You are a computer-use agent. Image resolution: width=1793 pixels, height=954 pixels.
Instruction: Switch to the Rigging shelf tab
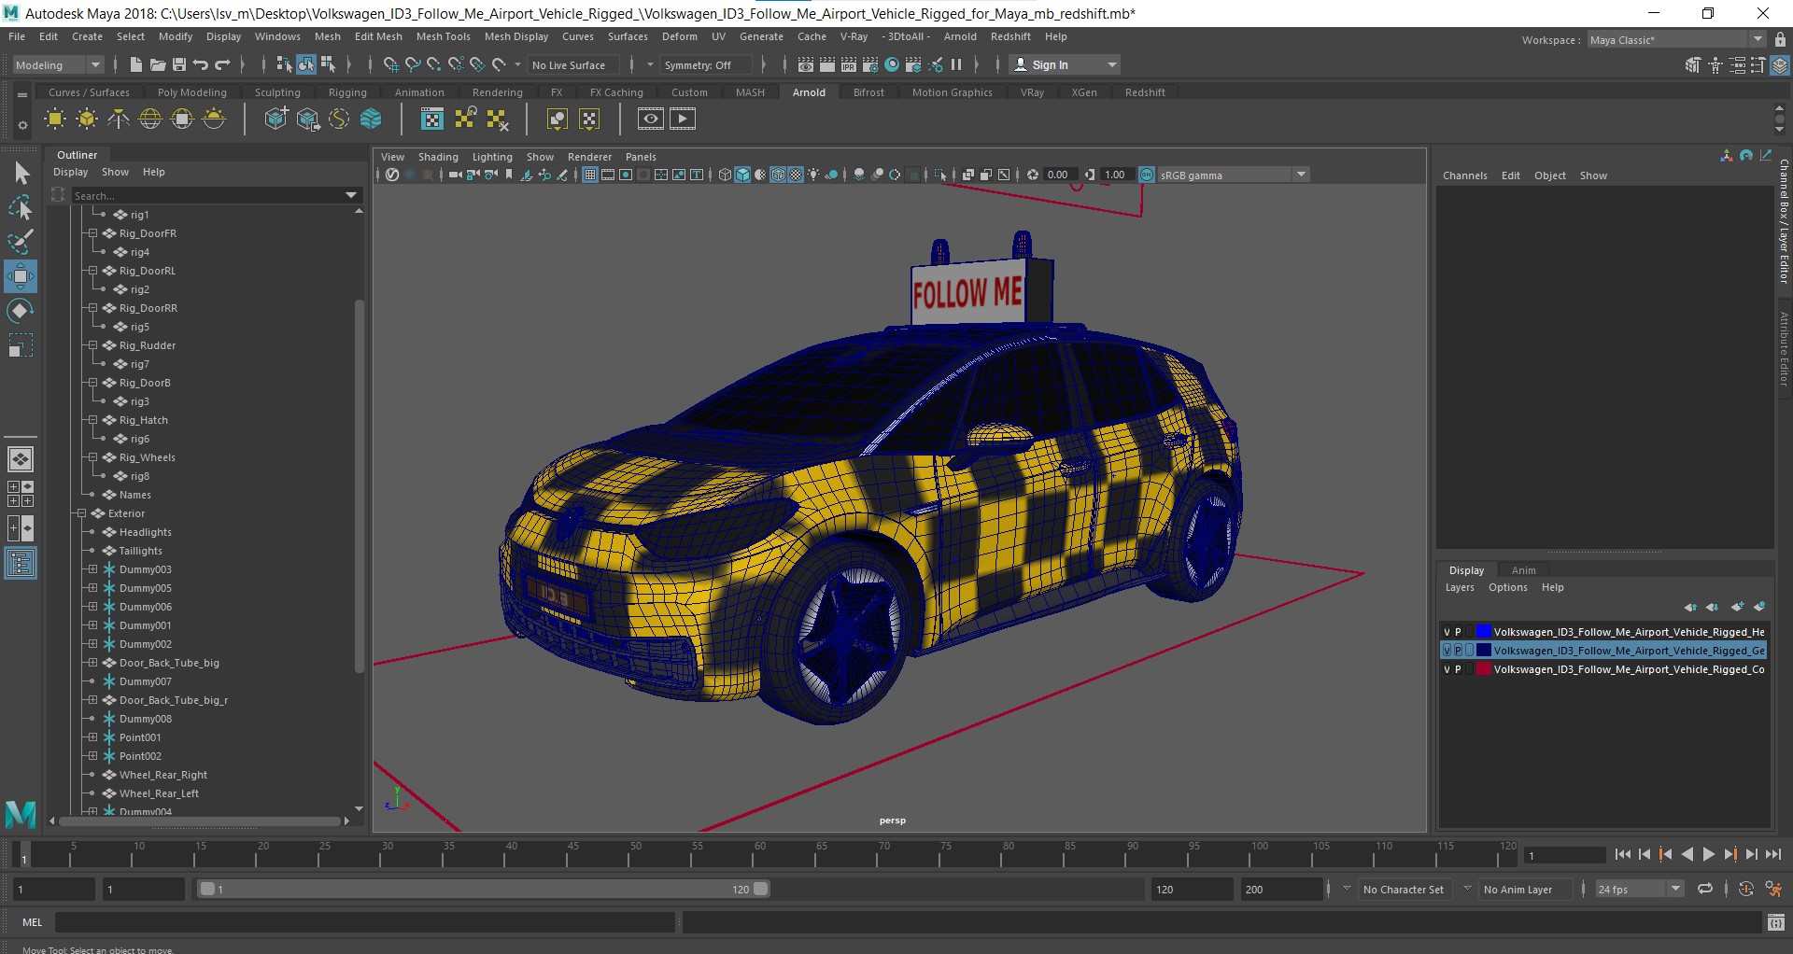pyautogui.click(x=347, y=92)
